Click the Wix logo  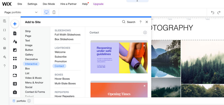7,4
